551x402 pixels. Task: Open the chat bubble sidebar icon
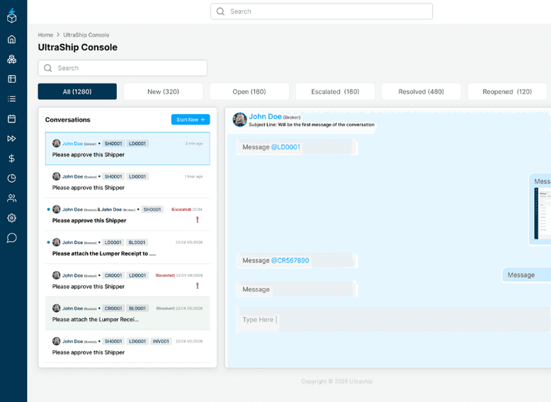11,238
